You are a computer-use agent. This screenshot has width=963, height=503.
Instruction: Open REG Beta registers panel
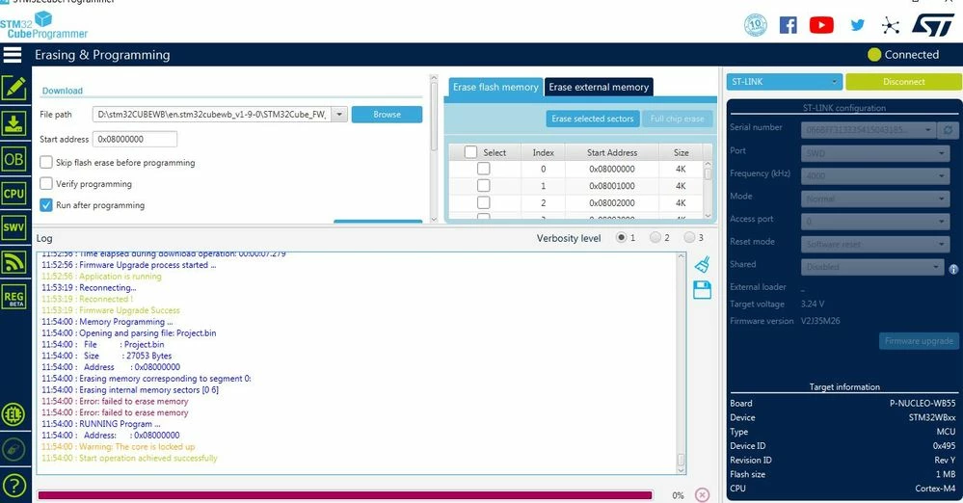tap(13, 297)
